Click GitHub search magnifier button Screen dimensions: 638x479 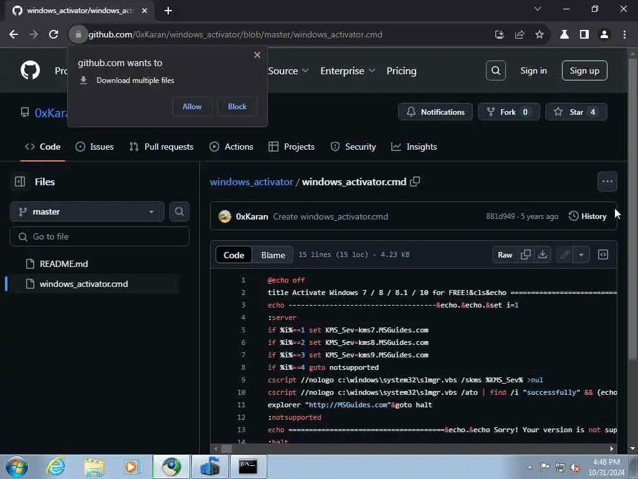(x=495, y=70)
